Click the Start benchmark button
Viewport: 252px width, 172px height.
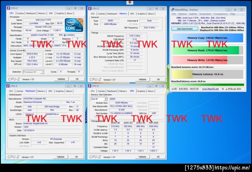185,29
